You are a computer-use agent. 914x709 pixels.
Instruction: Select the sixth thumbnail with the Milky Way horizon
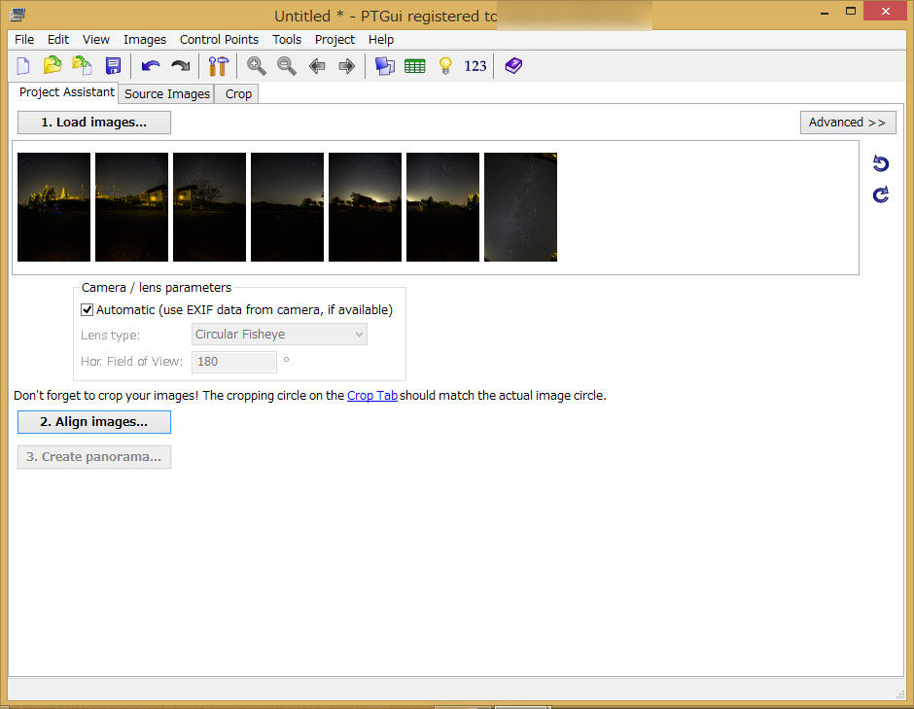pos(443,207)
